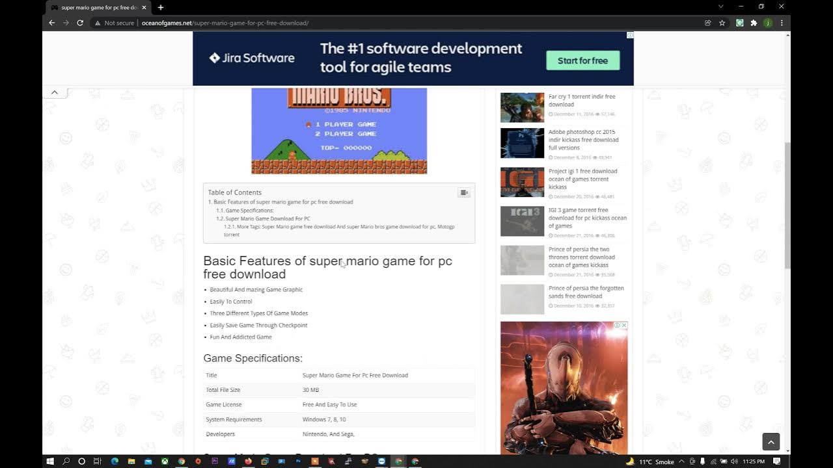Click the Far cry post thumbnail
Image resolution: width=833 pixels, height=468 pixels.
point(522,107)
